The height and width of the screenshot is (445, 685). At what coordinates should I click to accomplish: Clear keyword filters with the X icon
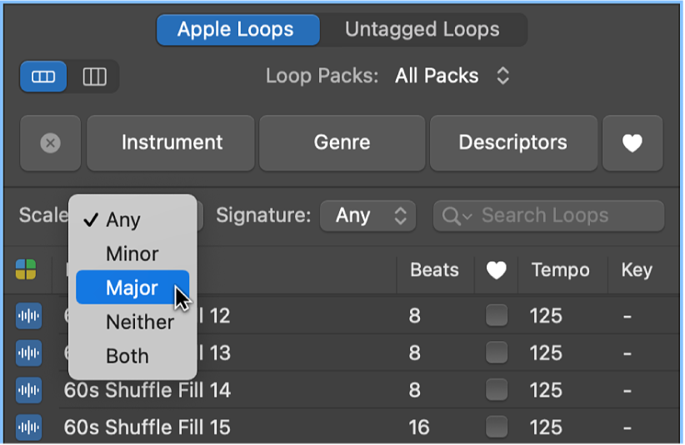point(51,143)
